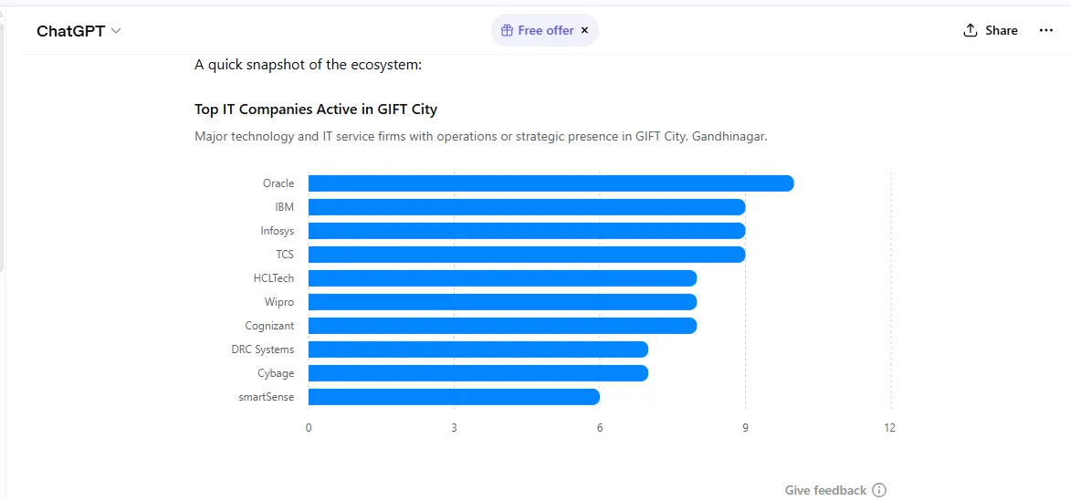Click the x-axis value 12

pos(890,428)
